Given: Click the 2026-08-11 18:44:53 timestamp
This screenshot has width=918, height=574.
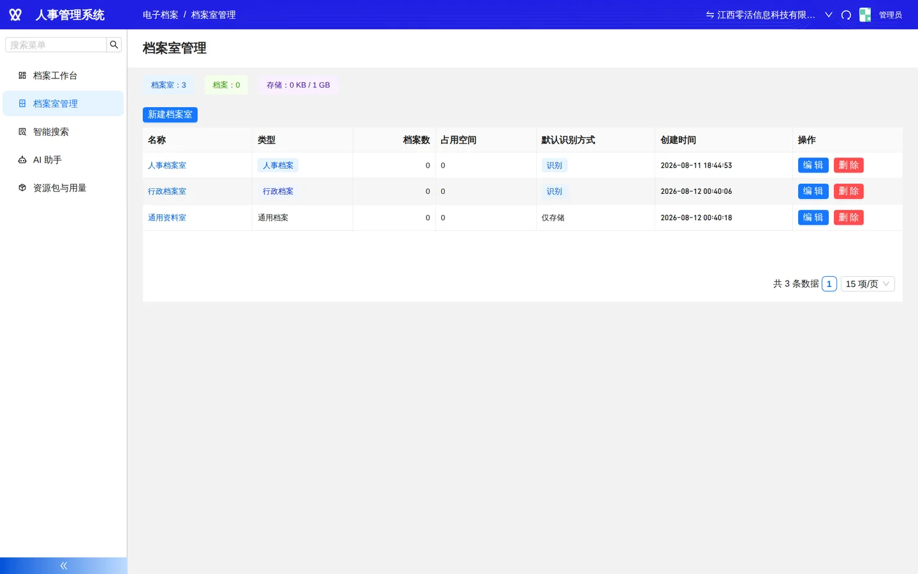Looking at the screenshot, I should point(696,165).
